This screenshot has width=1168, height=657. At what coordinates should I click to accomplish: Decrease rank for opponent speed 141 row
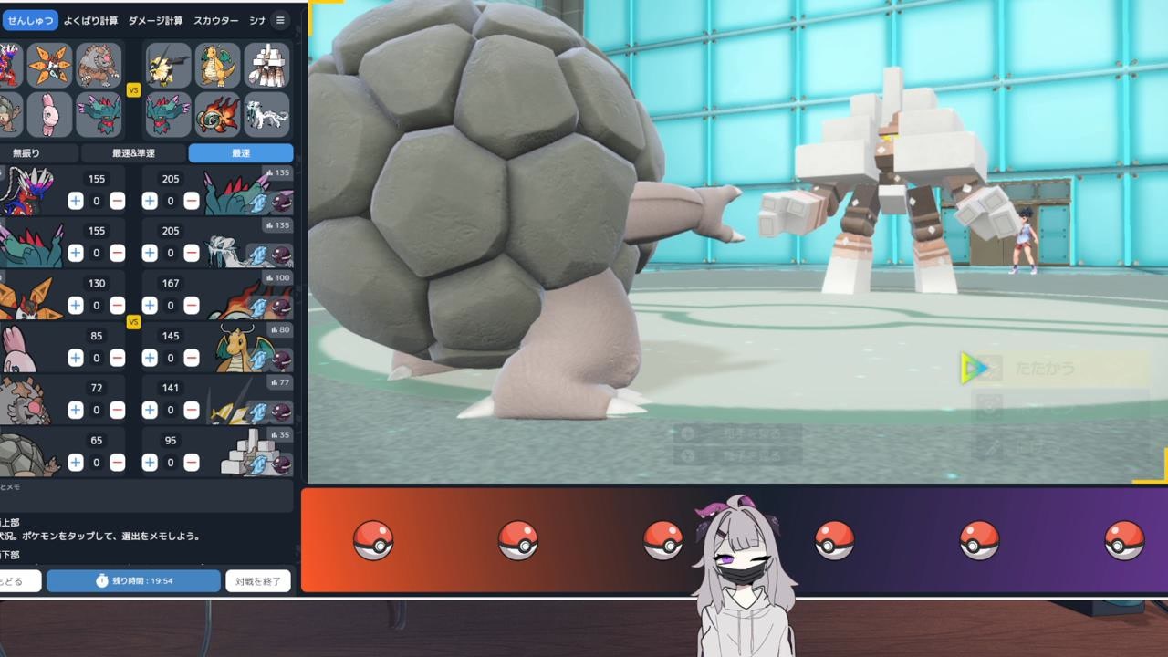[192, 411]
